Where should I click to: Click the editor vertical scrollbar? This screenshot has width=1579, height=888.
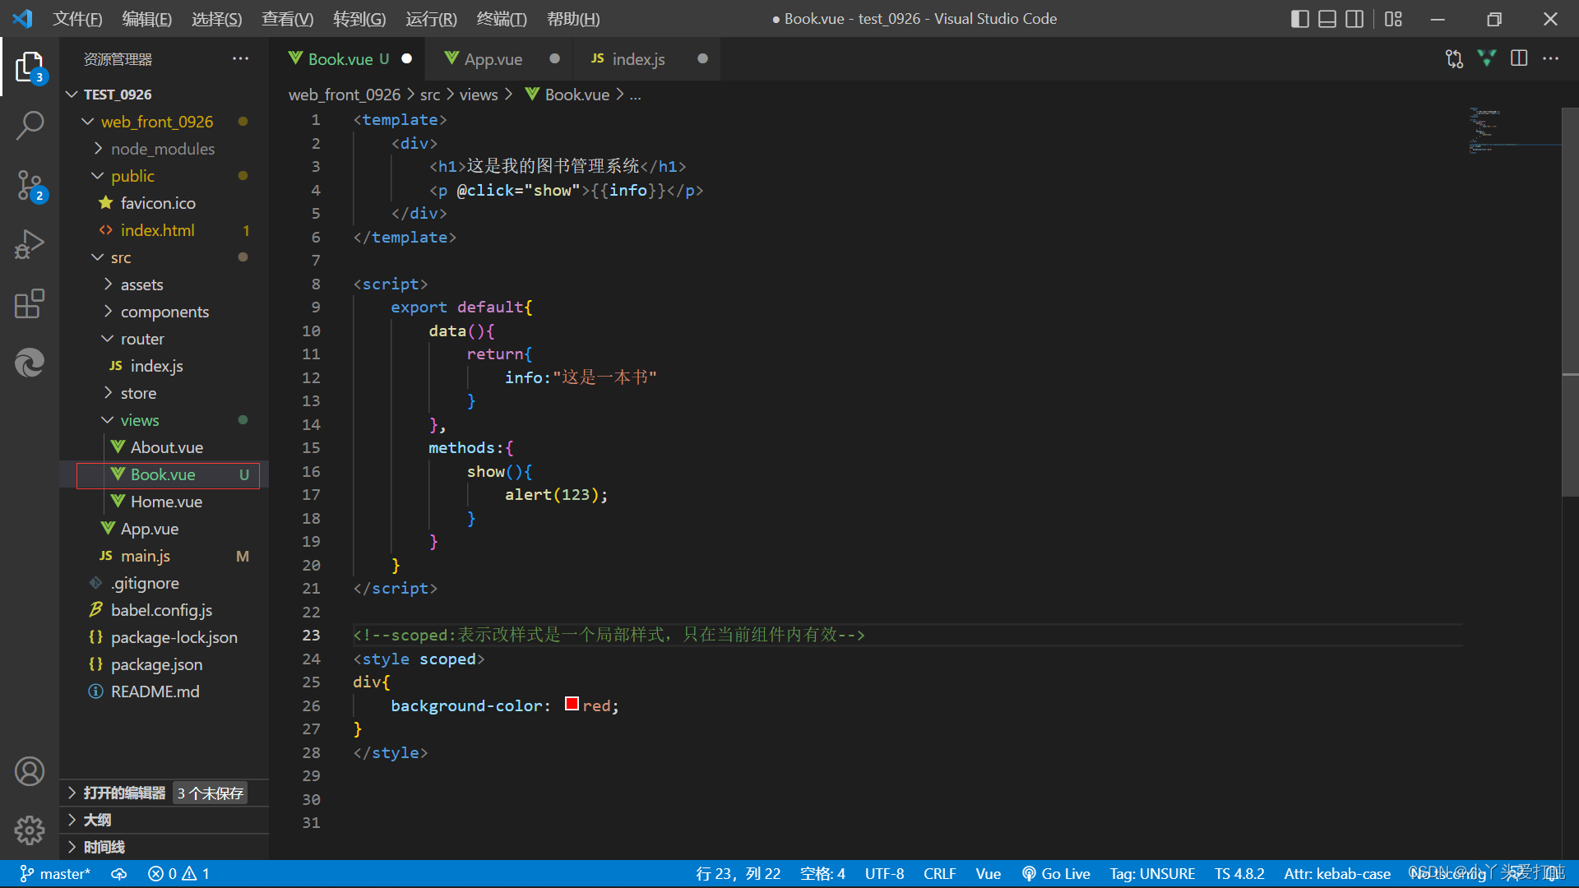[x=1570, y=302]
